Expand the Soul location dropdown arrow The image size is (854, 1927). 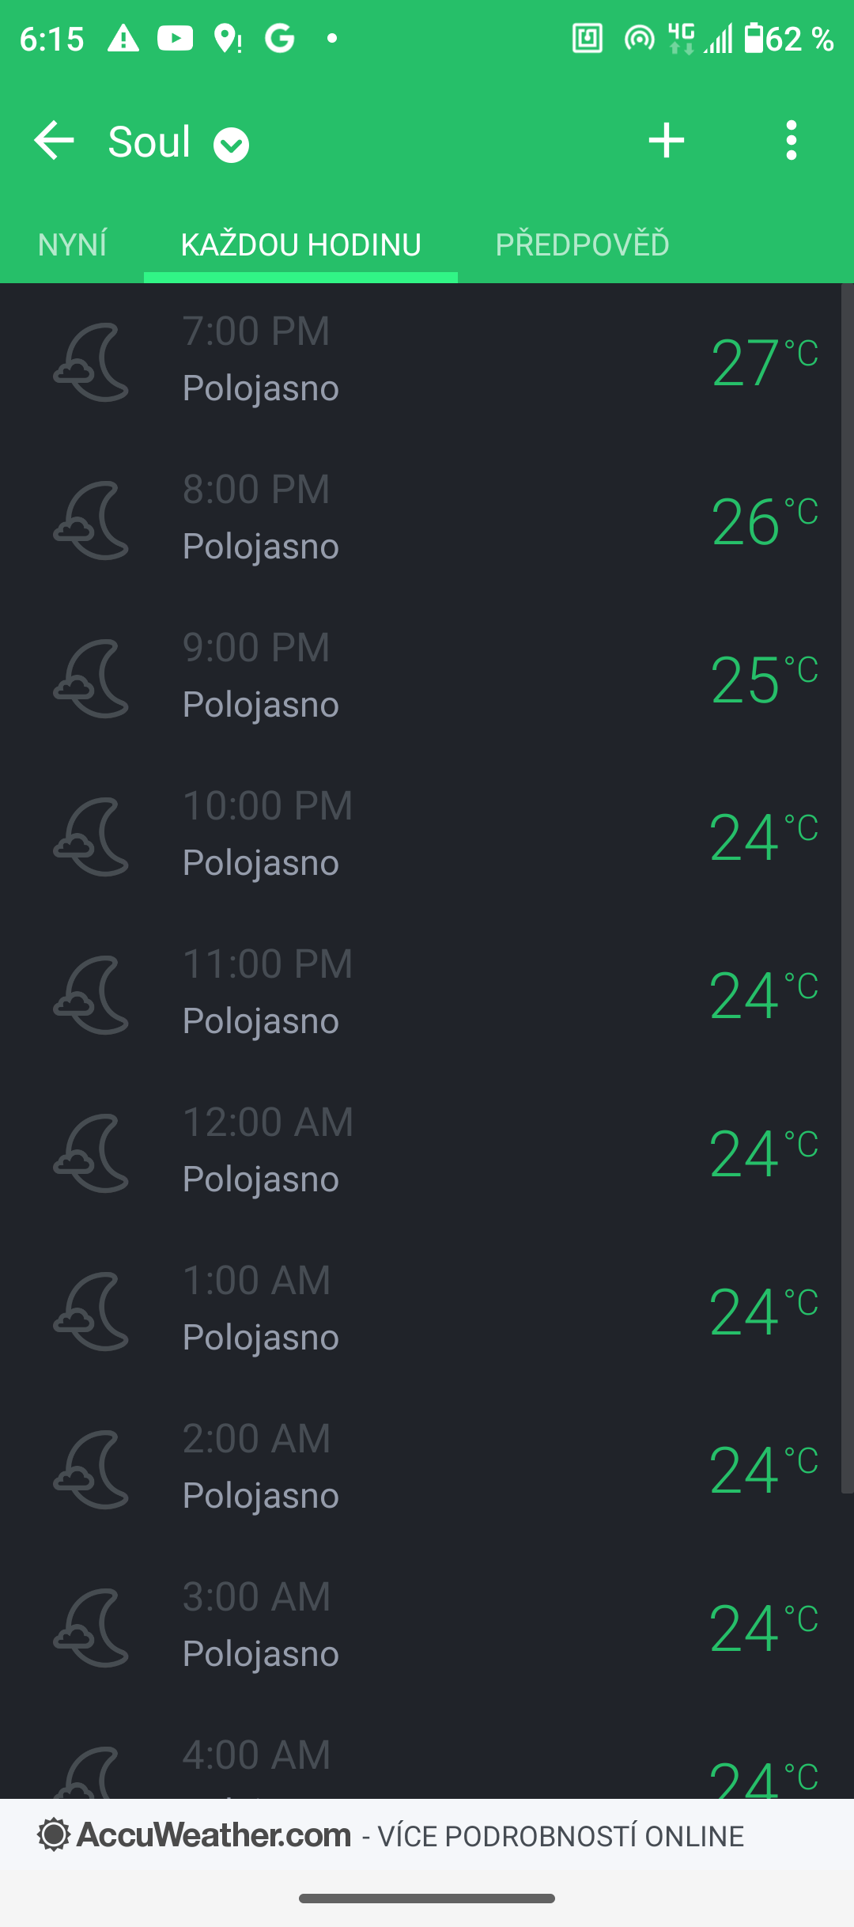(x=231, y=145)
